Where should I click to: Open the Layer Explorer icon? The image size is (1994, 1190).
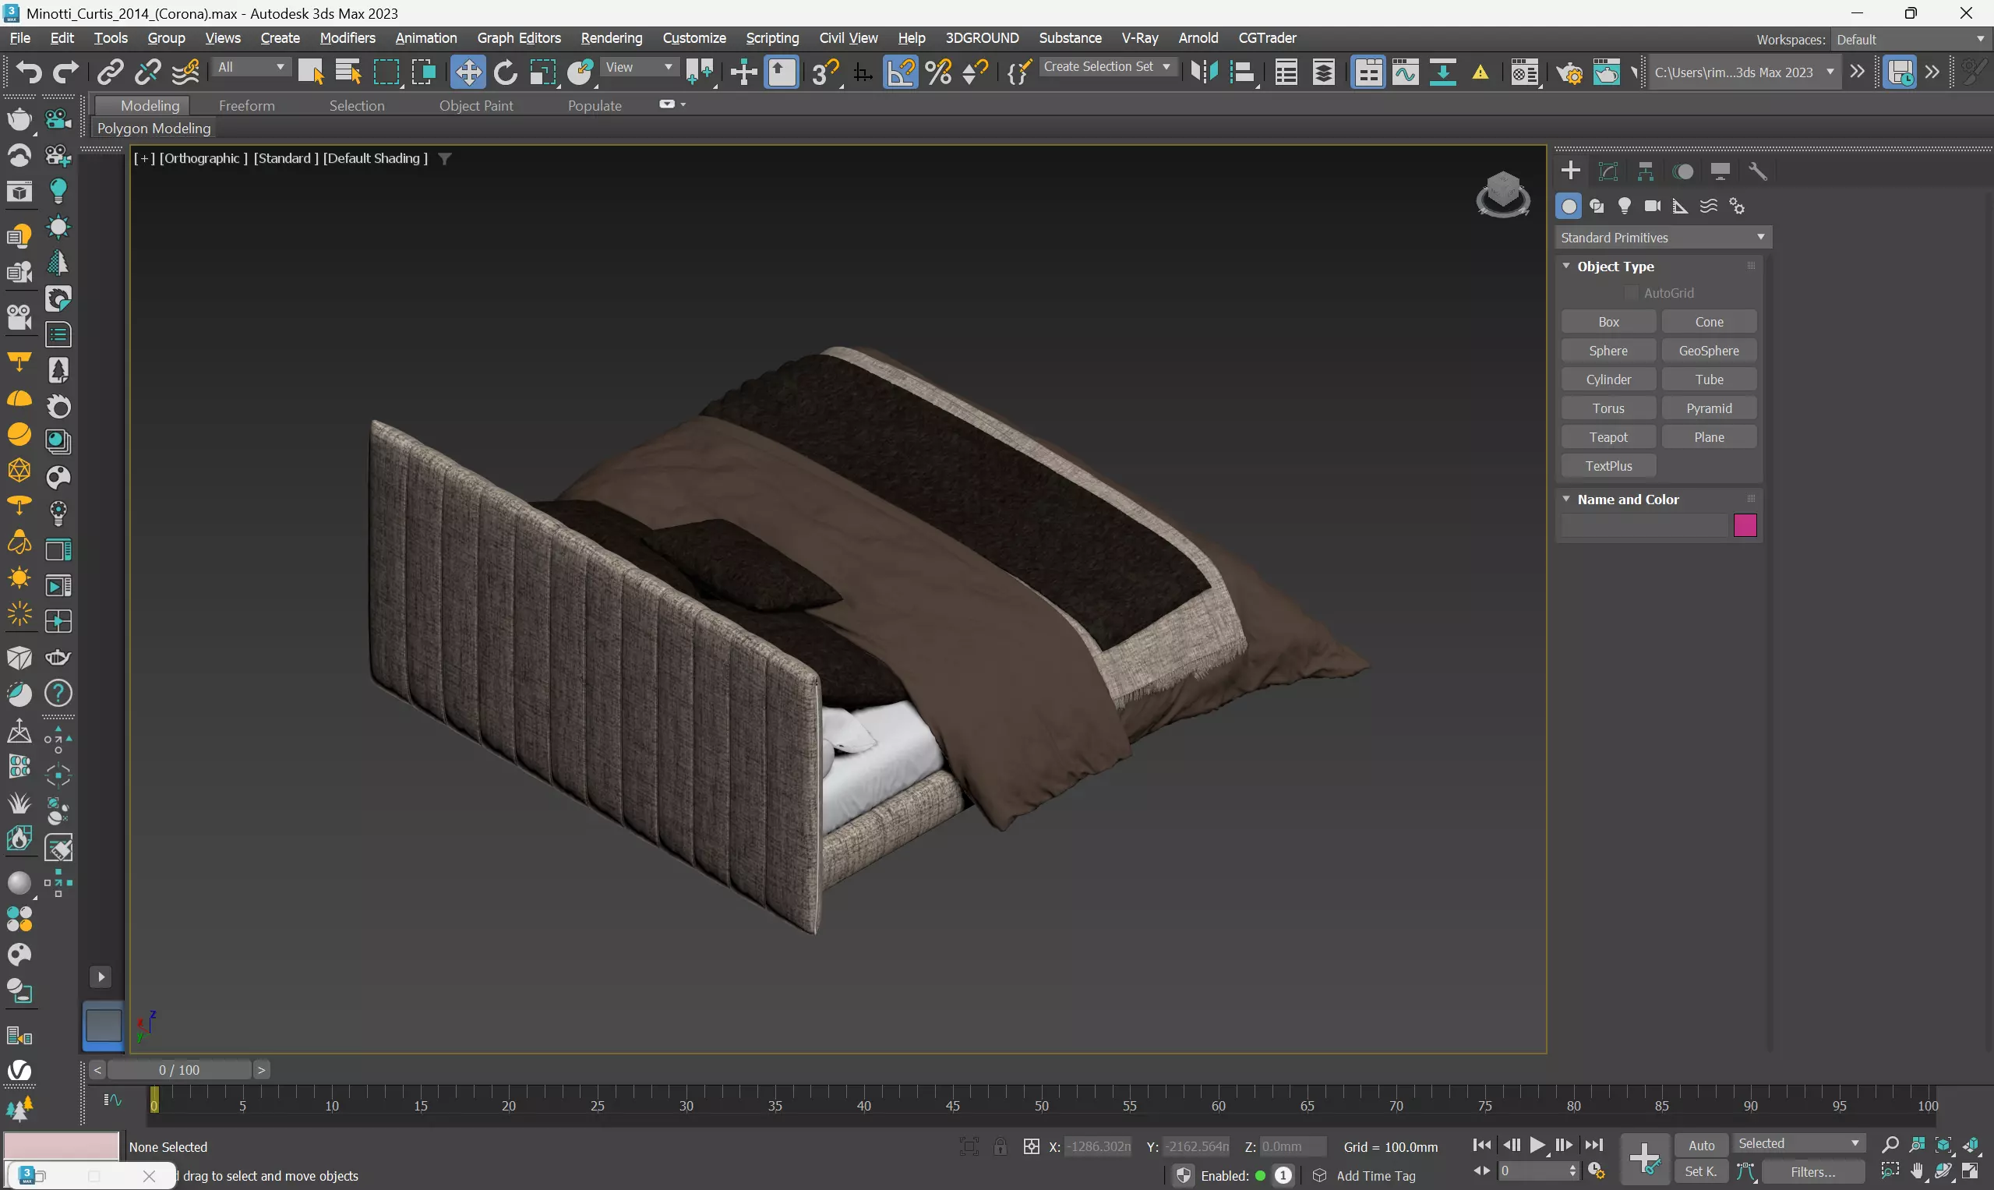[x=1324, y=72]
